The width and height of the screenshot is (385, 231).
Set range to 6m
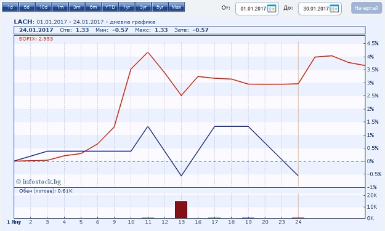(x=93, y=7)
